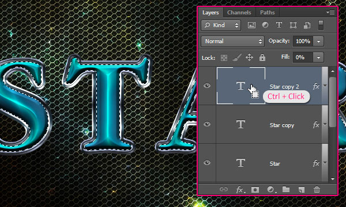
Task: Add layer mask icon
Action: point(255,189)
